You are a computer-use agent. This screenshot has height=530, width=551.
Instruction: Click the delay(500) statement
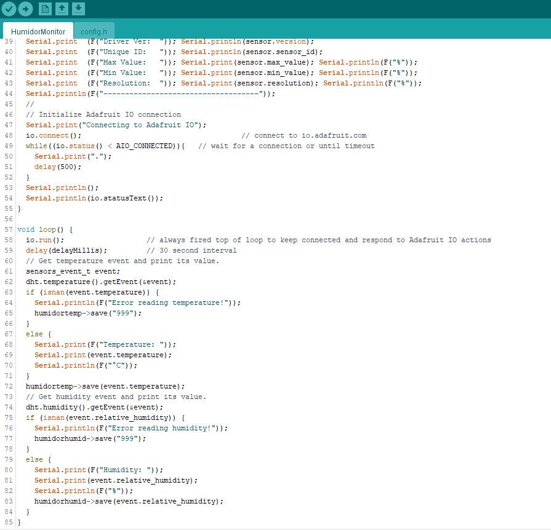[57, 167]
